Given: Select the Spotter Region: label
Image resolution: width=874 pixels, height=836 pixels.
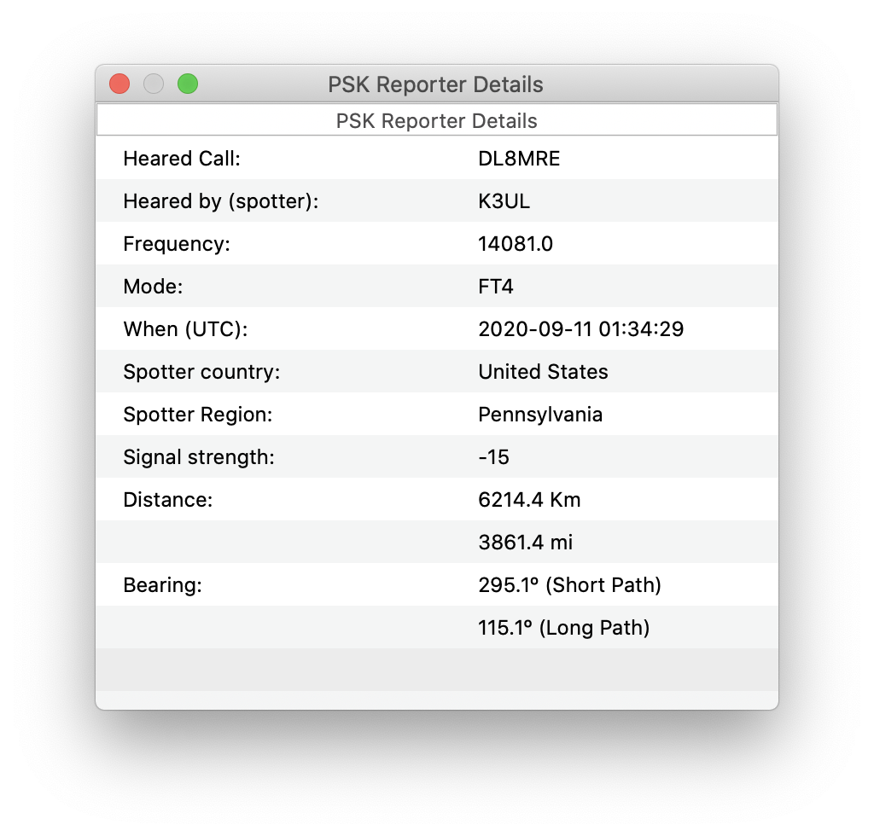Looking at the screenshot, I should pyautogui.click(x=198, y=415).
